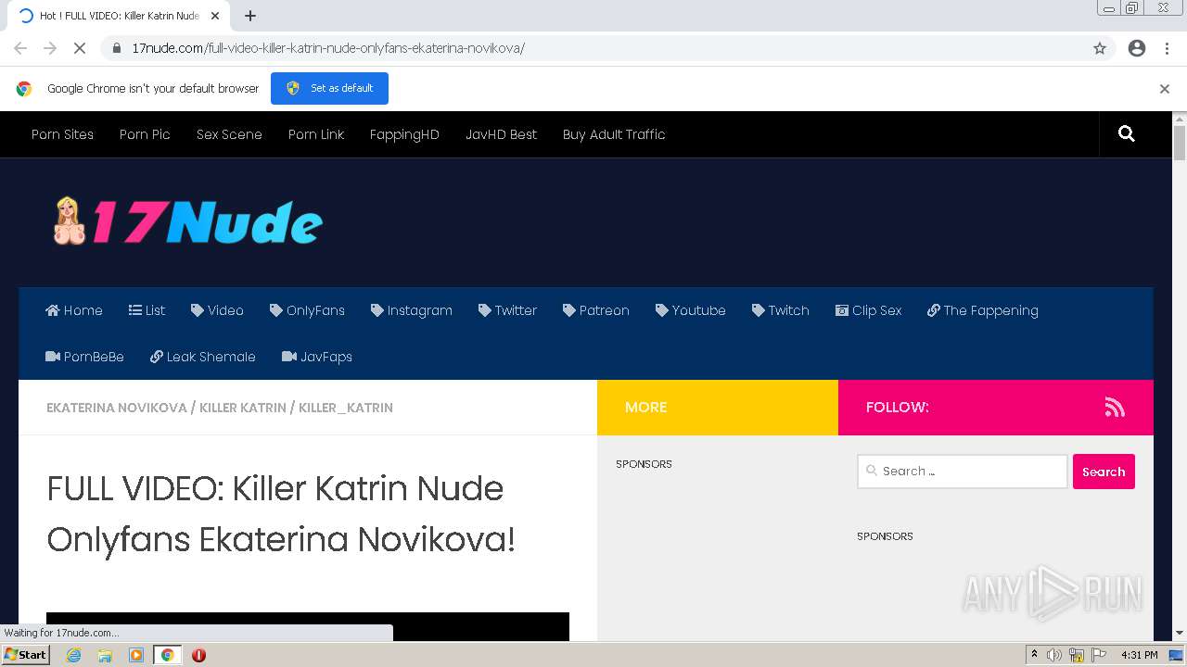Click the 17Nude site logo

pos(188,222)
